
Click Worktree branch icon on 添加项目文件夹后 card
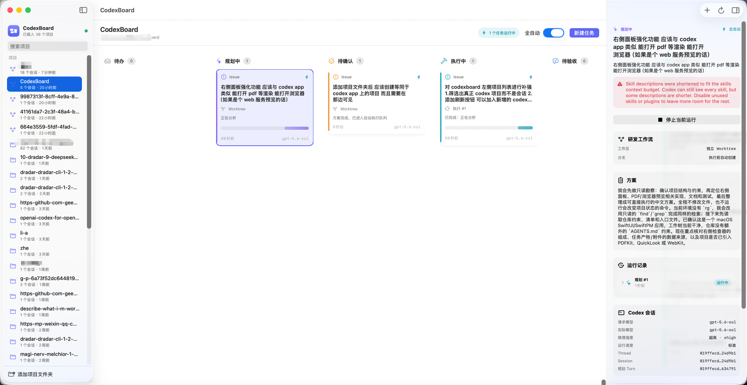335,109
